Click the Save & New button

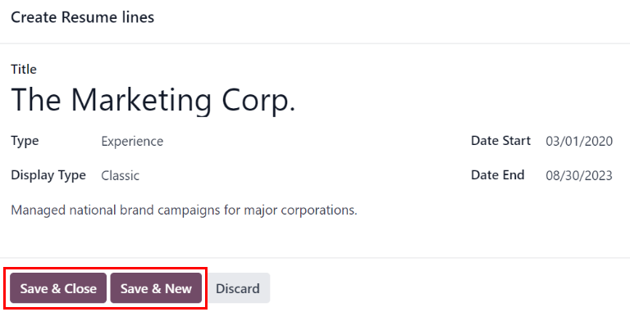[156, 288]
